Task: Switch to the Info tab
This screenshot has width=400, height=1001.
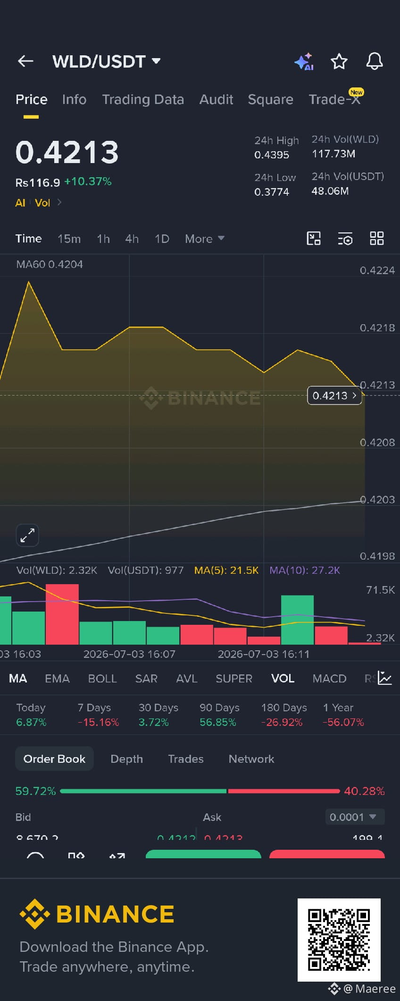Action: [74, 100]
